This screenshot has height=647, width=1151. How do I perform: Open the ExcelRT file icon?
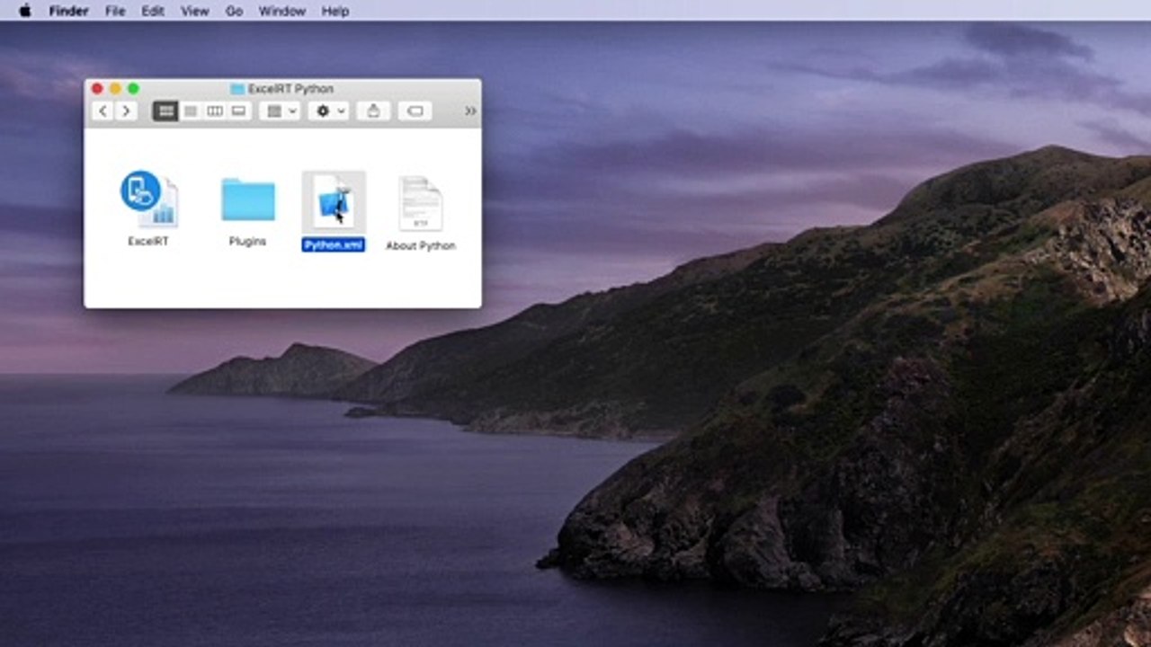148,199
